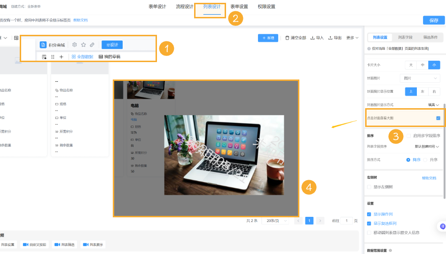
Task: Open the 列表字段 panel tab
Action: click(x=405, y=37)
